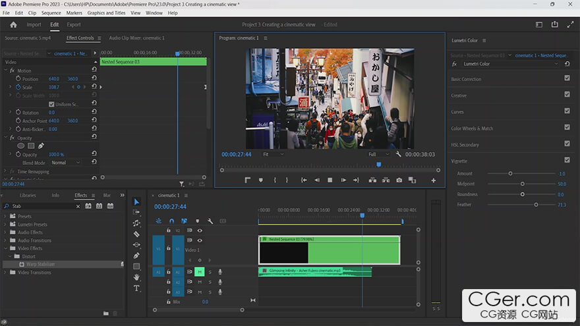Open playback resolution Full dropdown
Image resolution: width=580 pixels, height=326 pixels.
click(x=379, y=154)
